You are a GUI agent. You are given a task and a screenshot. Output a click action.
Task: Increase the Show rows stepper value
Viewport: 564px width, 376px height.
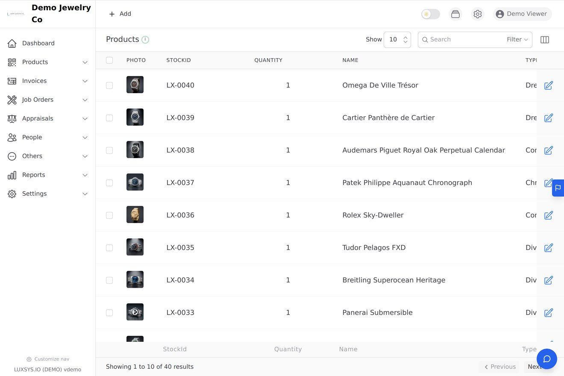(405, 36)
